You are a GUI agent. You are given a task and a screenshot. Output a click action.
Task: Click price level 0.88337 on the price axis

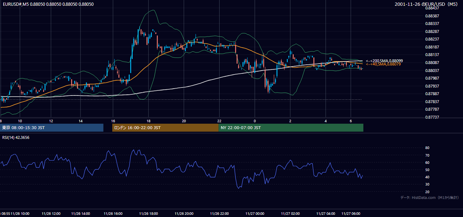(433, 24)
